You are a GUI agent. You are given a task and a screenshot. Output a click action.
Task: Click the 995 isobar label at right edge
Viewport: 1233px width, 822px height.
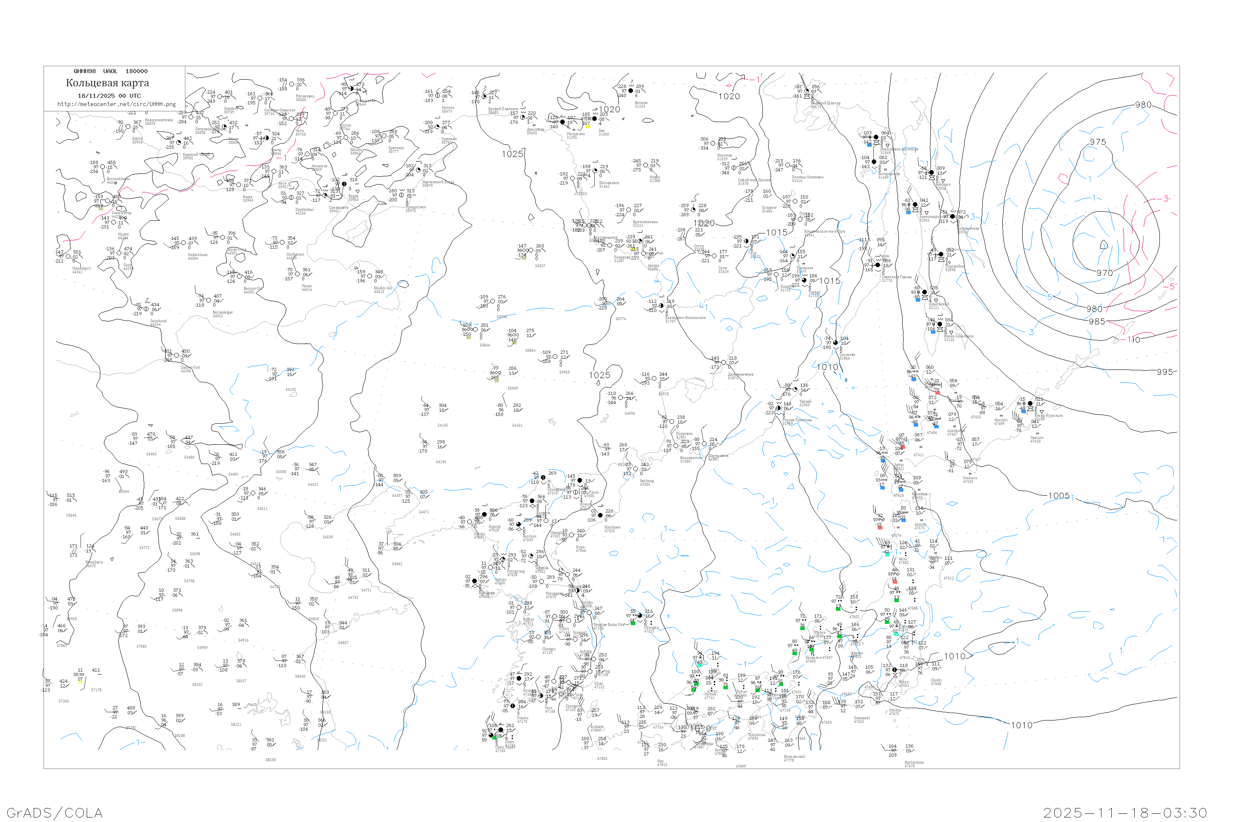pyautogui.click(x=1164, y=372)
